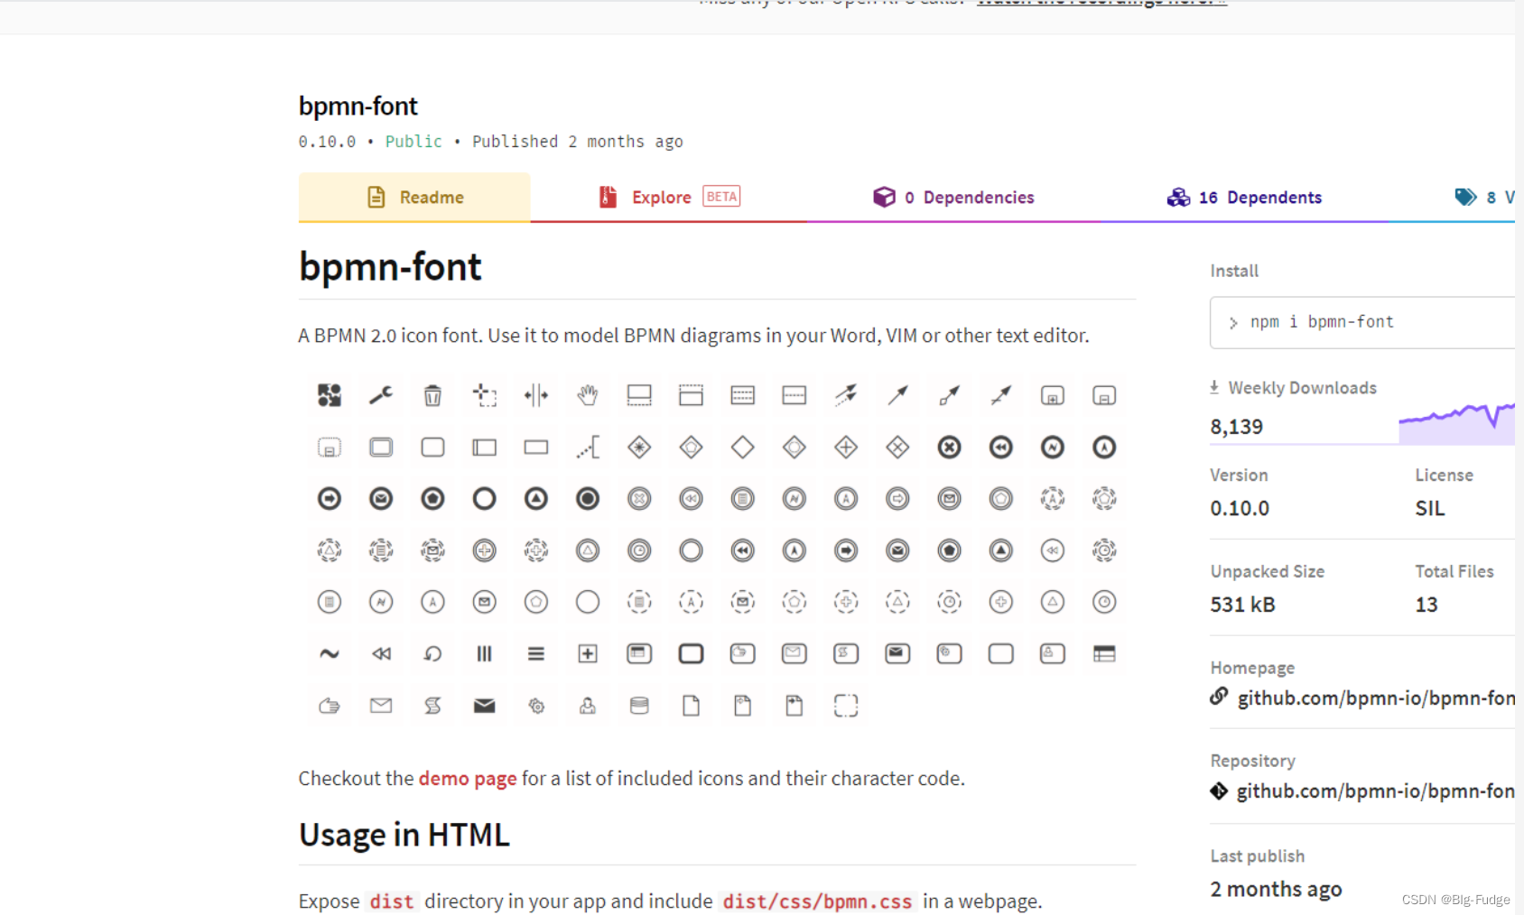The height and width of the screenshot is (915, 1524).
Task: Click the Weekly Downloads sparkline chart
Action: (1457, 423)
